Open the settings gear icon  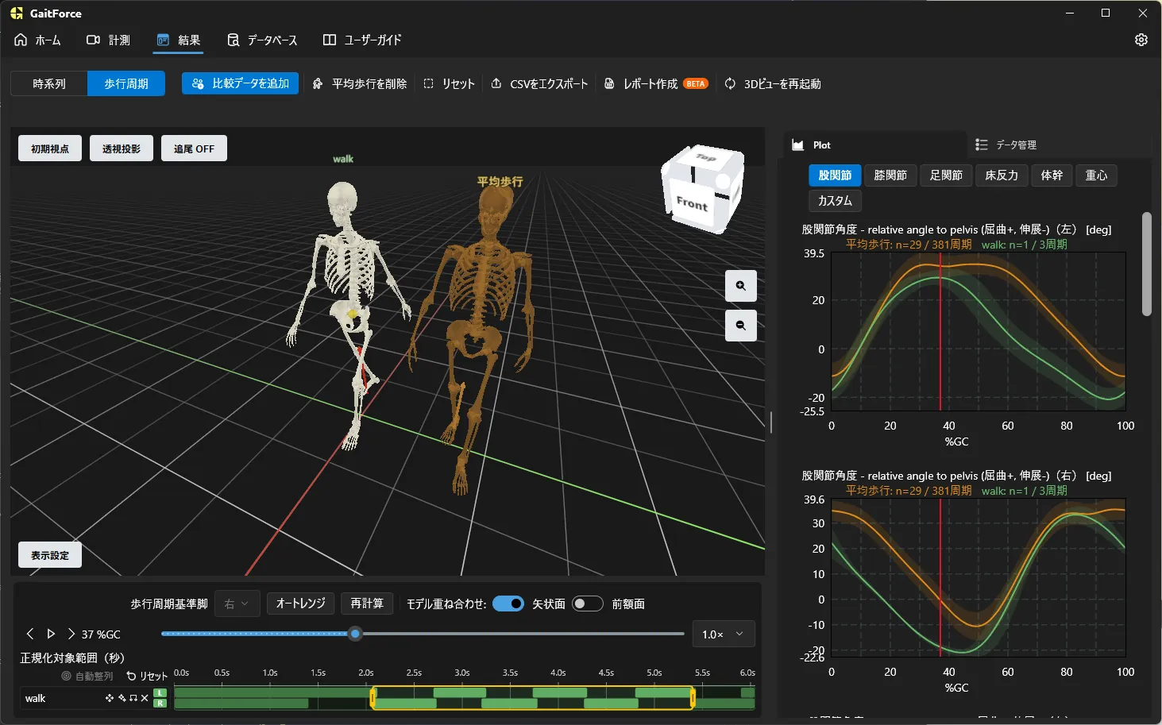[x=1141, y=40]
